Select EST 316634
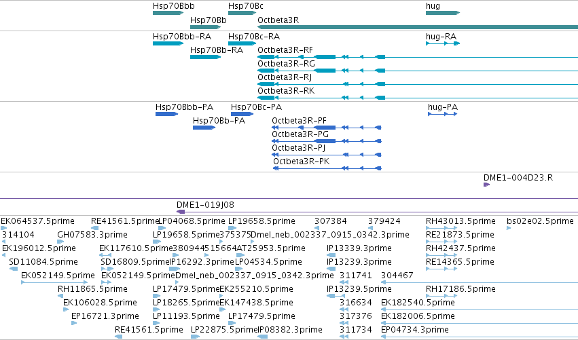 (344, 309)
